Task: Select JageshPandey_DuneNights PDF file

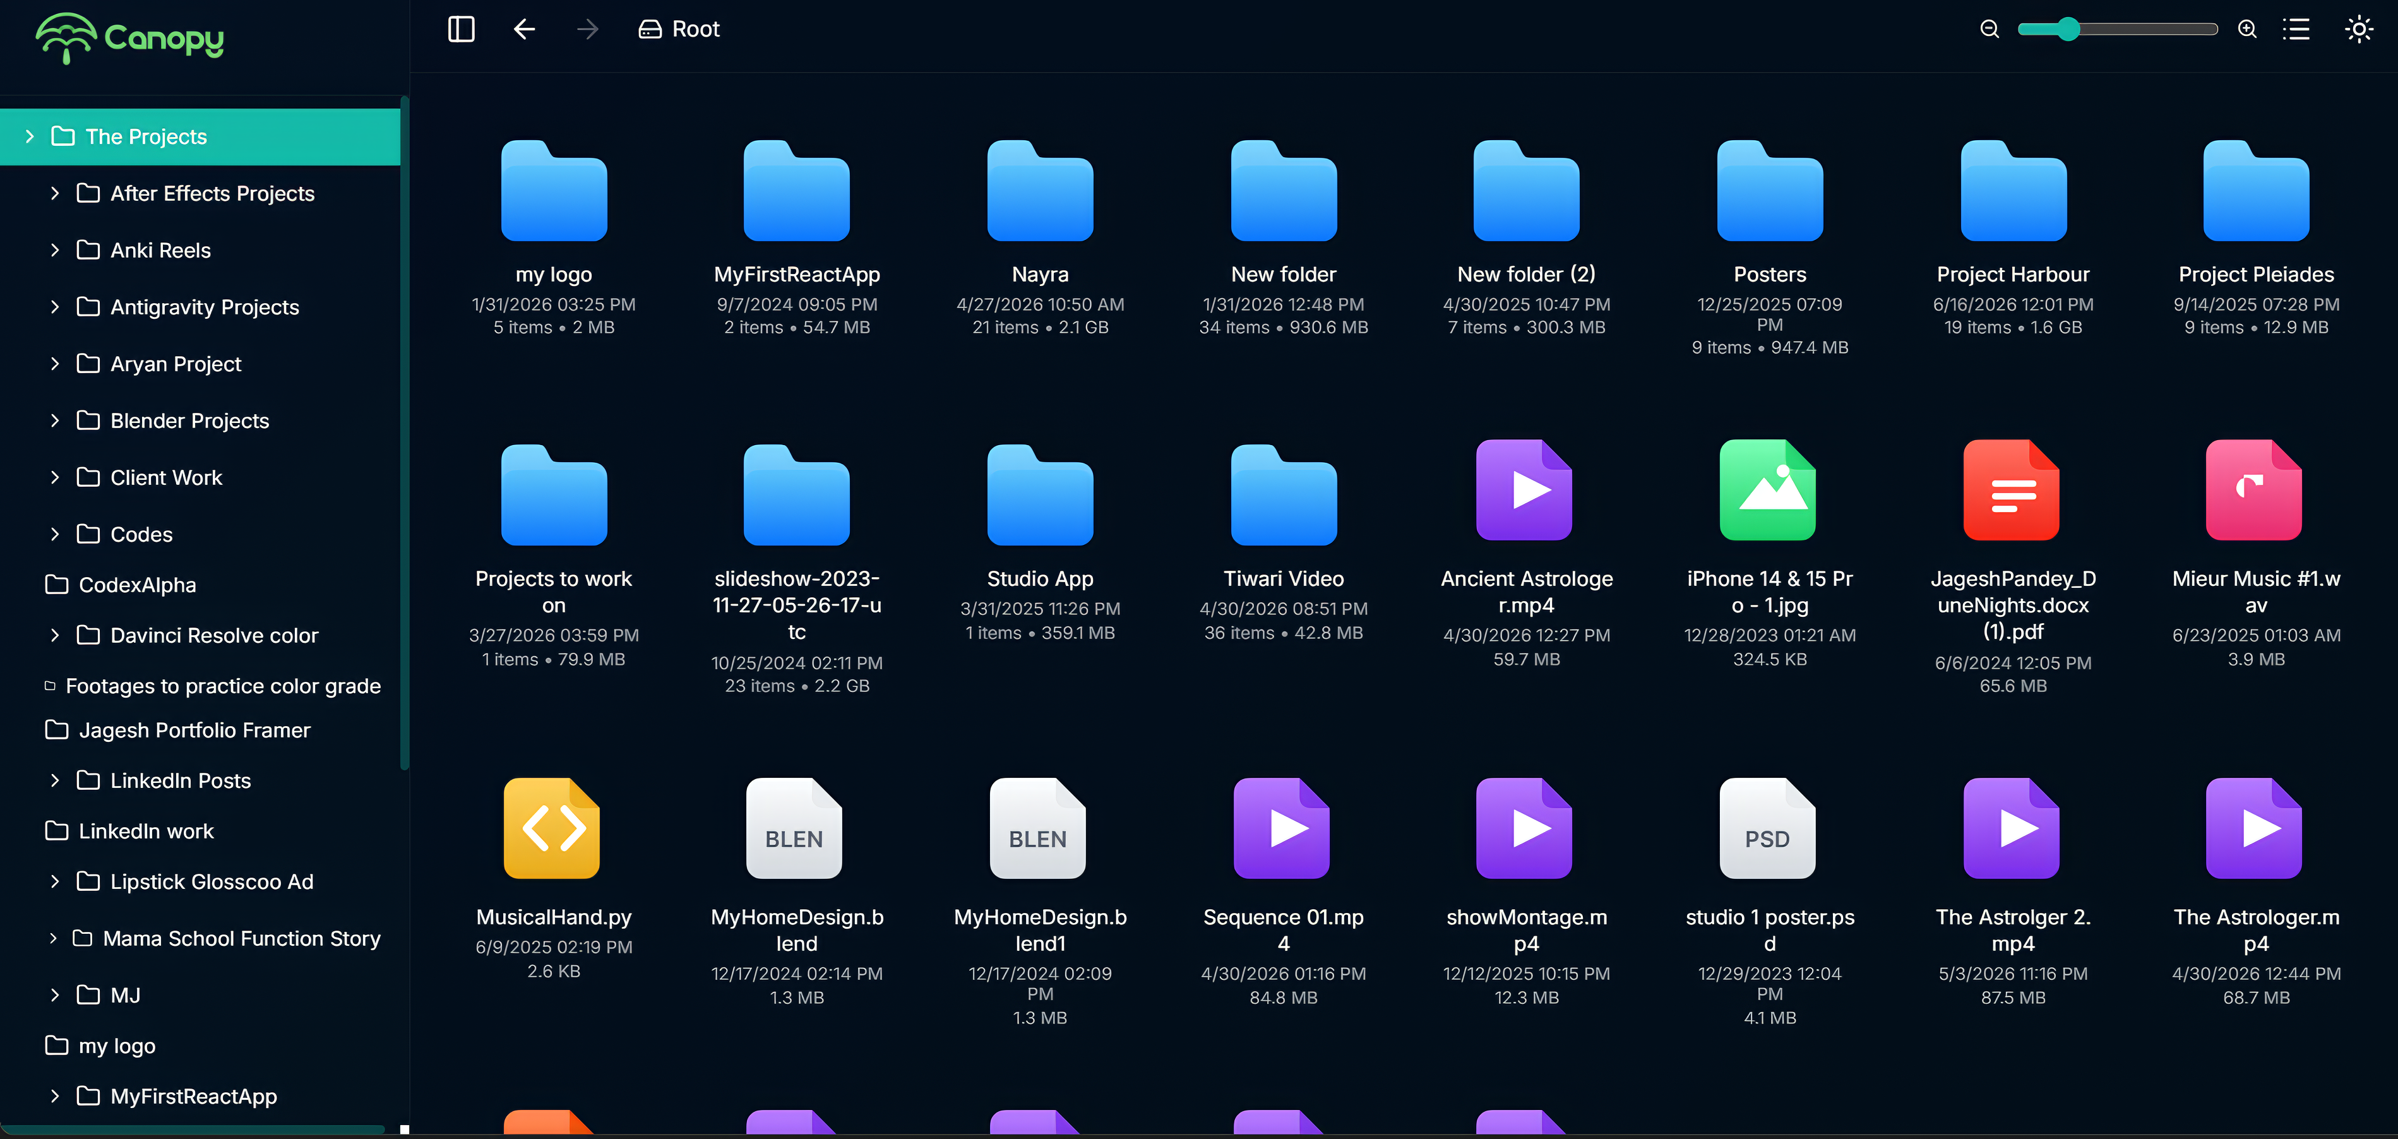Action: 2012,491
